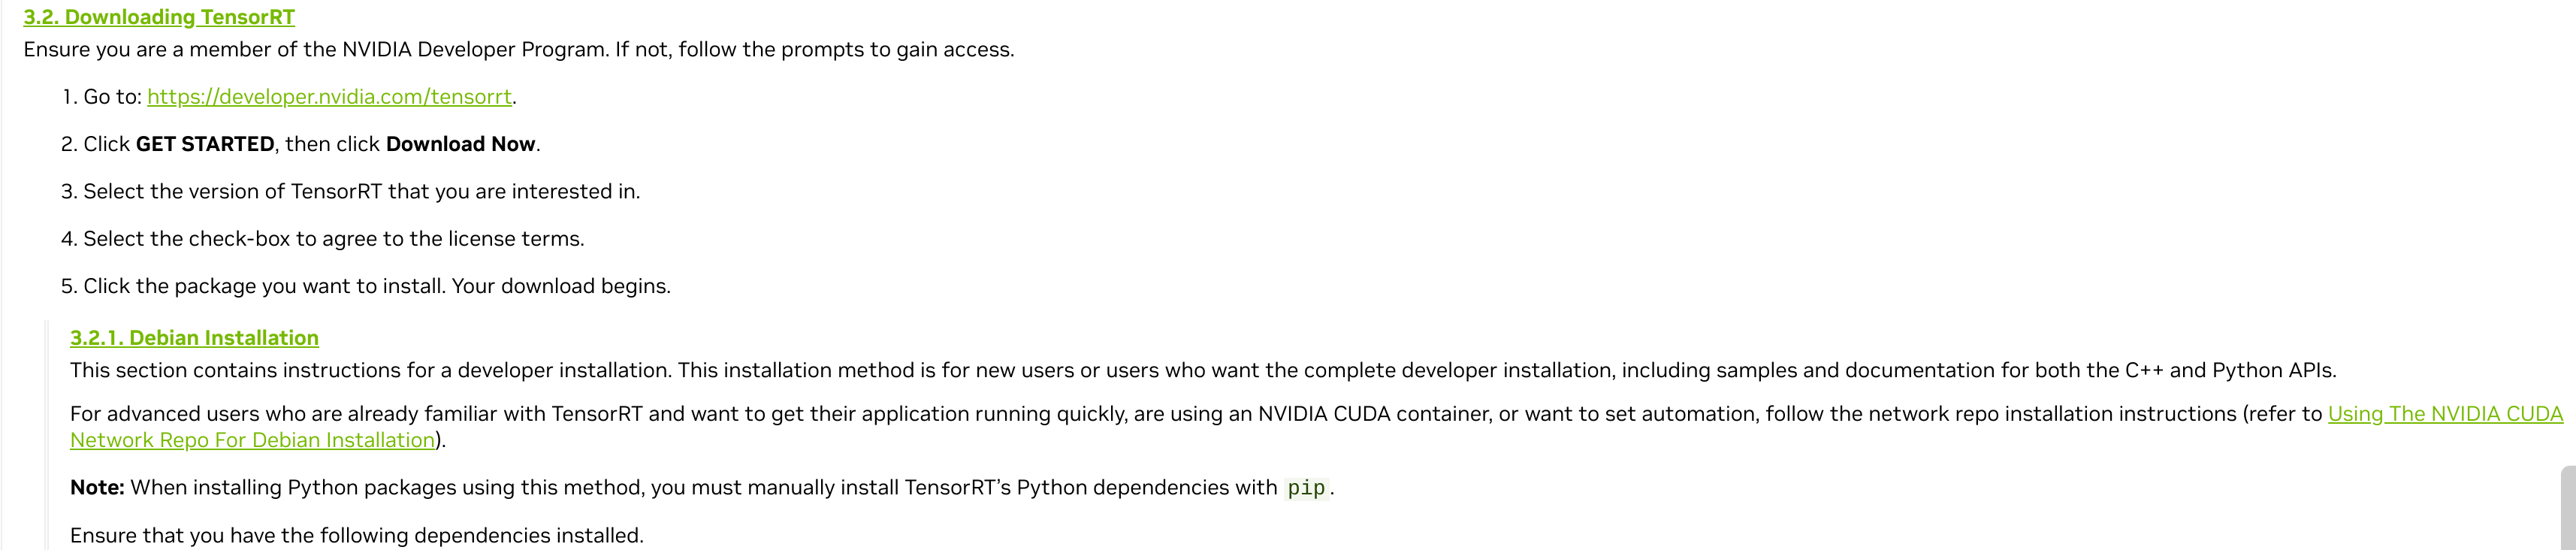Click step five 'Your download begins' sentence

(x=561, y=286)
